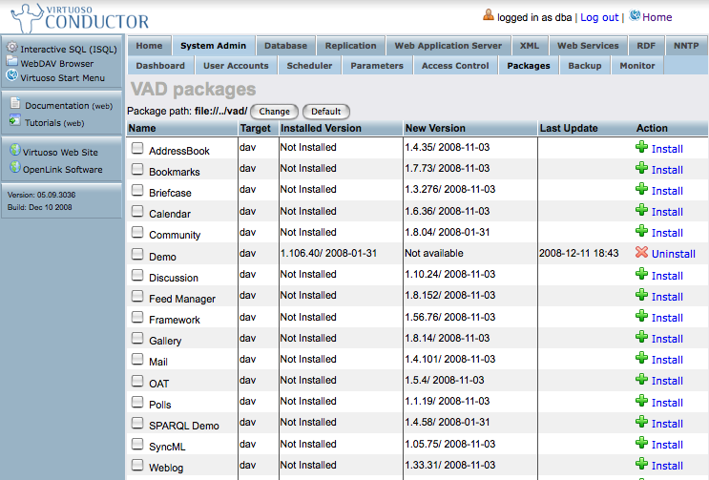Open the Interactive SQL (ISQL) link
The height and width of the screenshot is (480, 709).
[69, 50]
